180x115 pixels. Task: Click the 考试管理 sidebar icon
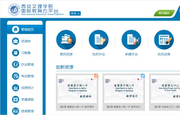pyautogui.click(x=16, y=76)
